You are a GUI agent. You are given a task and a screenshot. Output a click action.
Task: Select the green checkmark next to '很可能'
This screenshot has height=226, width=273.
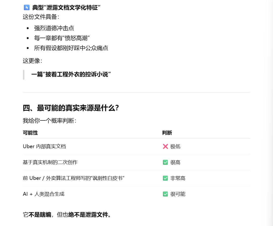[165, 194]
